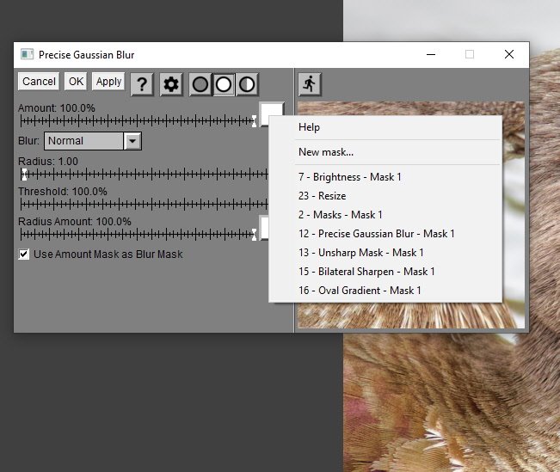Click the running man icon

[x=310, y=83]
